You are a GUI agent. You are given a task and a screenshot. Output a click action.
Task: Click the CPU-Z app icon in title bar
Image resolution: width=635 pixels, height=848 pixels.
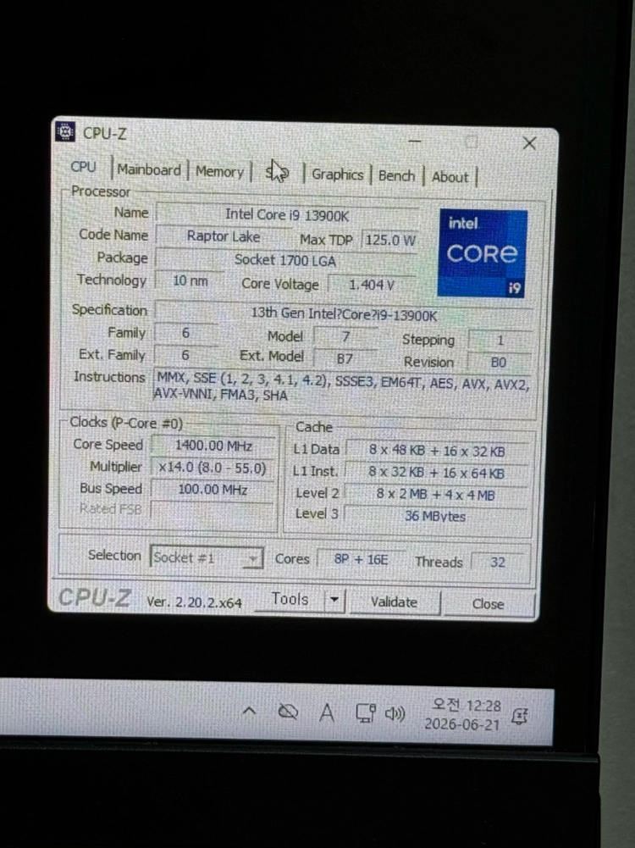(65, 131)
